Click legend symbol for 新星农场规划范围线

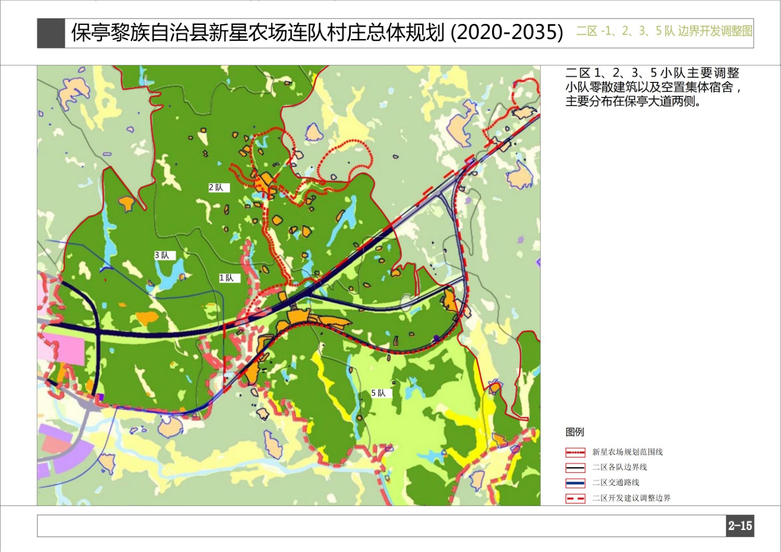575,452
